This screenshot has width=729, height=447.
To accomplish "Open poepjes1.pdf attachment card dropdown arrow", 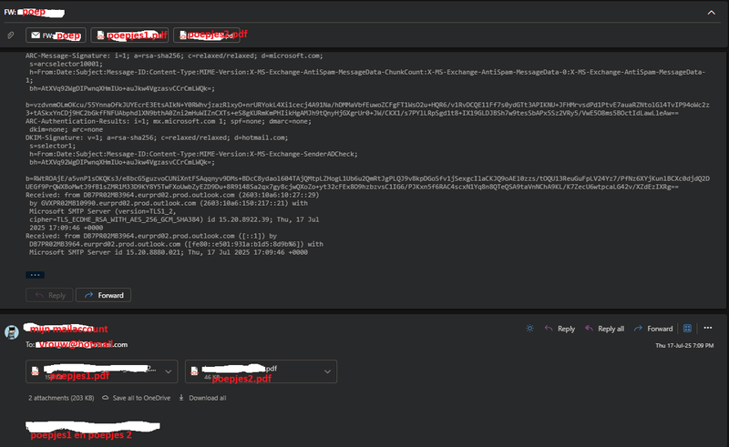I will 169,371.
